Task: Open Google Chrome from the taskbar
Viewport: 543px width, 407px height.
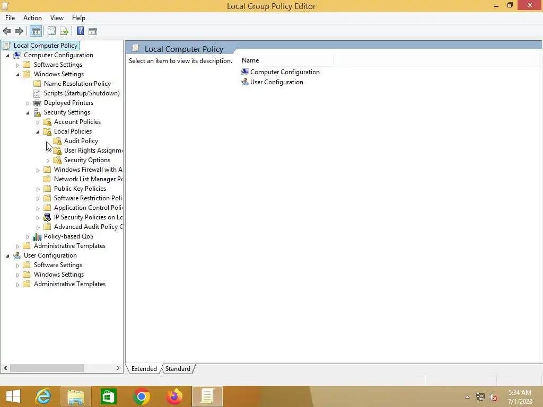Action: tap(141, 396)
